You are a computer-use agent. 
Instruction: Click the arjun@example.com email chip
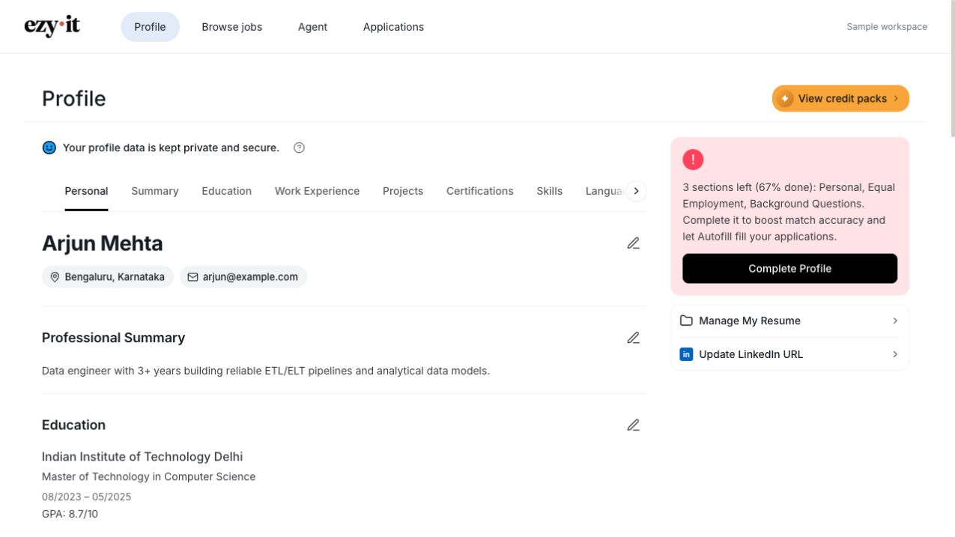click(243, 277)
